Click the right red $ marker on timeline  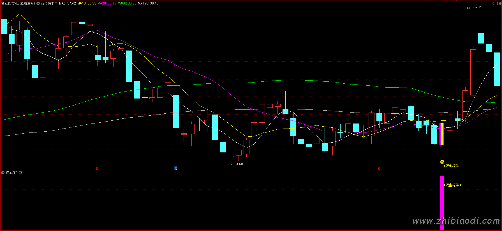(x=379, y=168)
